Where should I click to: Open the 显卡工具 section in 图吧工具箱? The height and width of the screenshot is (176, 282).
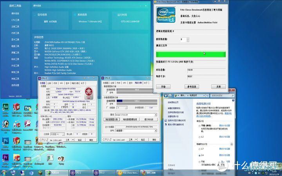[x=15, y=40]
